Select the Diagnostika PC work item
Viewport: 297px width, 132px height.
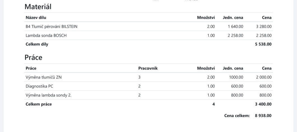click(x=39, y=86)
